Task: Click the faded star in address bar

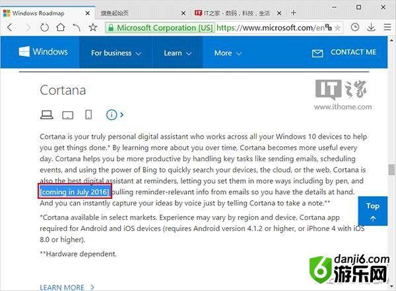Action: pos(337,28)
